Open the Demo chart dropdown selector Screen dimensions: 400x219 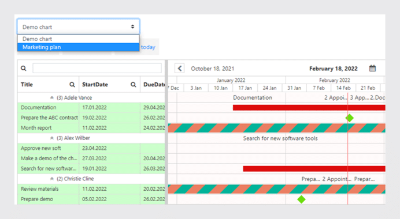[x=78, y=27]
